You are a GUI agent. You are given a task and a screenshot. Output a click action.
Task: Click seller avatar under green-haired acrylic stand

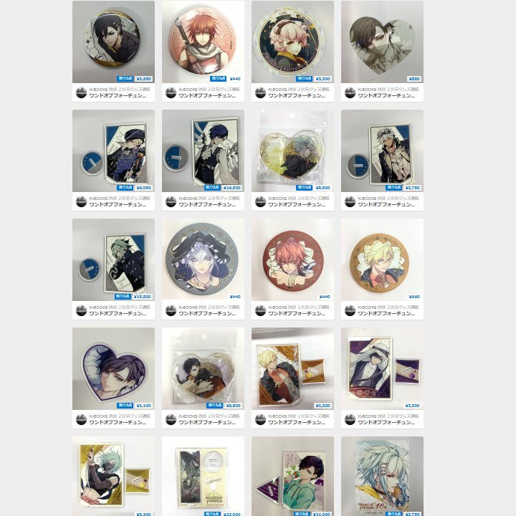[x=81, y=310]
